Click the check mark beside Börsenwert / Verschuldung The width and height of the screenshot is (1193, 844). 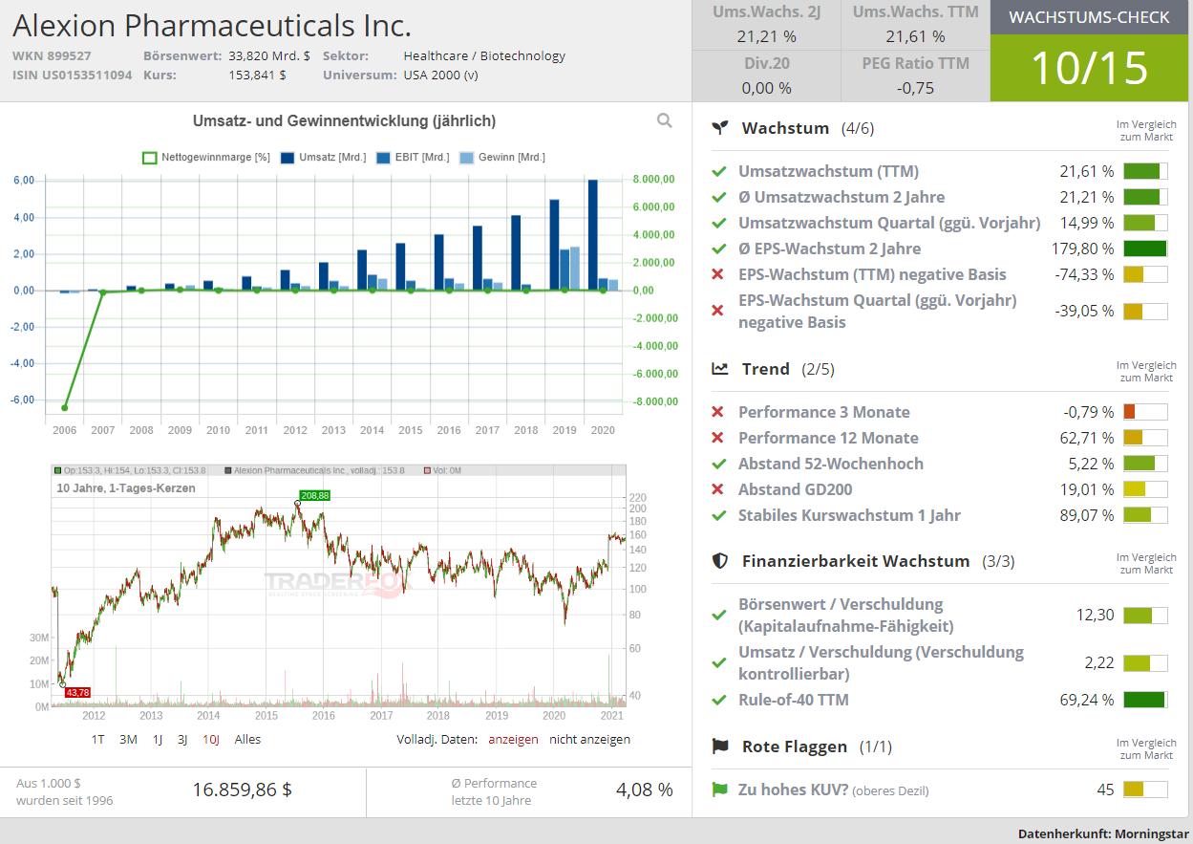tap(719, 615)
